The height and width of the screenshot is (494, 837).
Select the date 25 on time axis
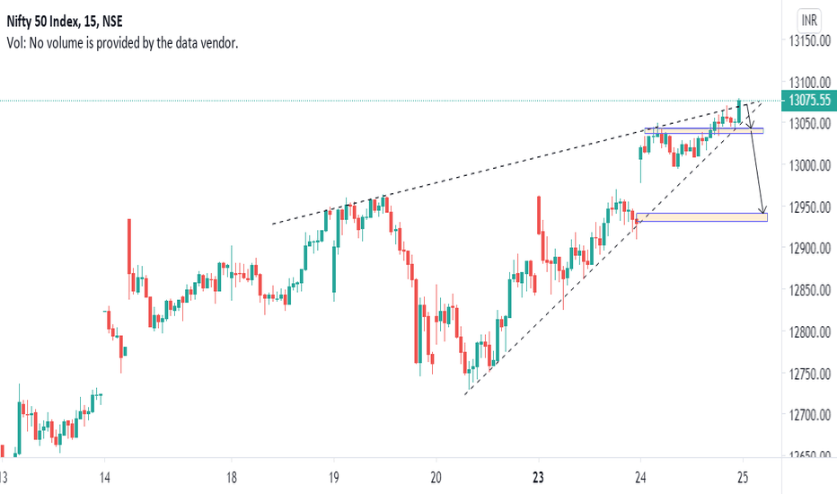tap(743, 477)
